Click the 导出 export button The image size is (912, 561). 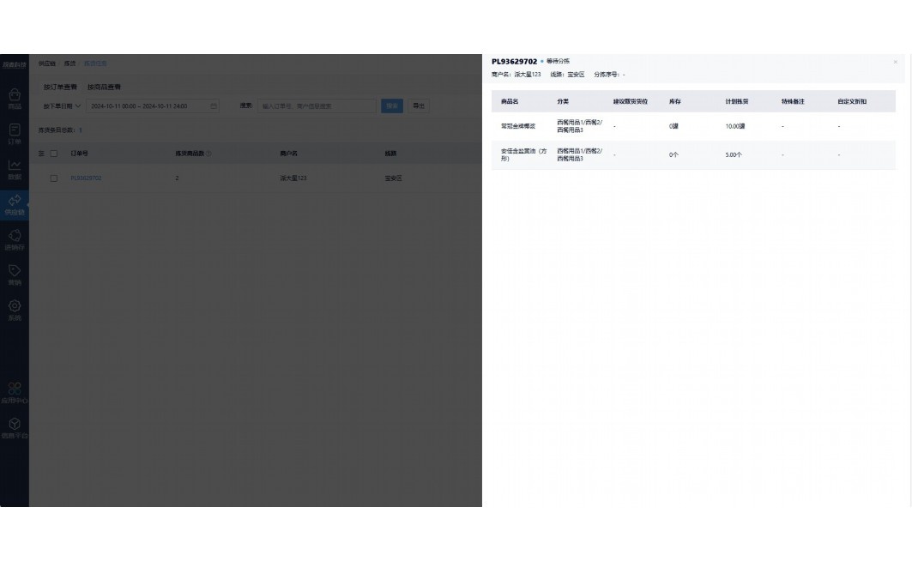(418, 106)
